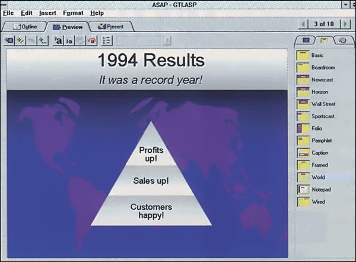Click the '3 of 10' slide counter

324,24
